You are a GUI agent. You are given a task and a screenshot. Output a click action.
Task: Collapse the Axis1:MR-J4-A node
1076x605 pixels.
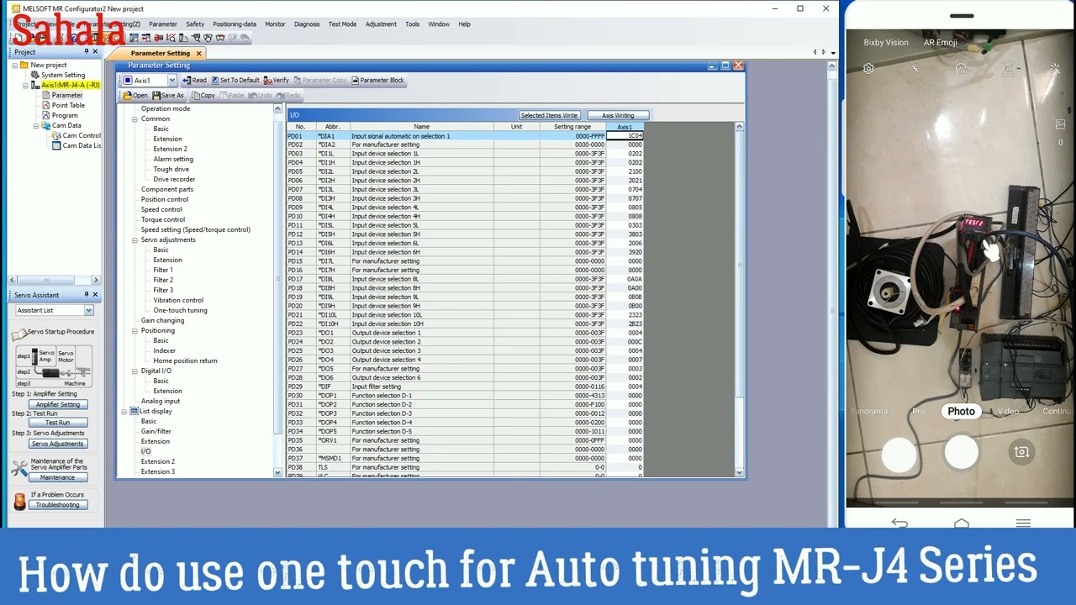tap(25, 85)
